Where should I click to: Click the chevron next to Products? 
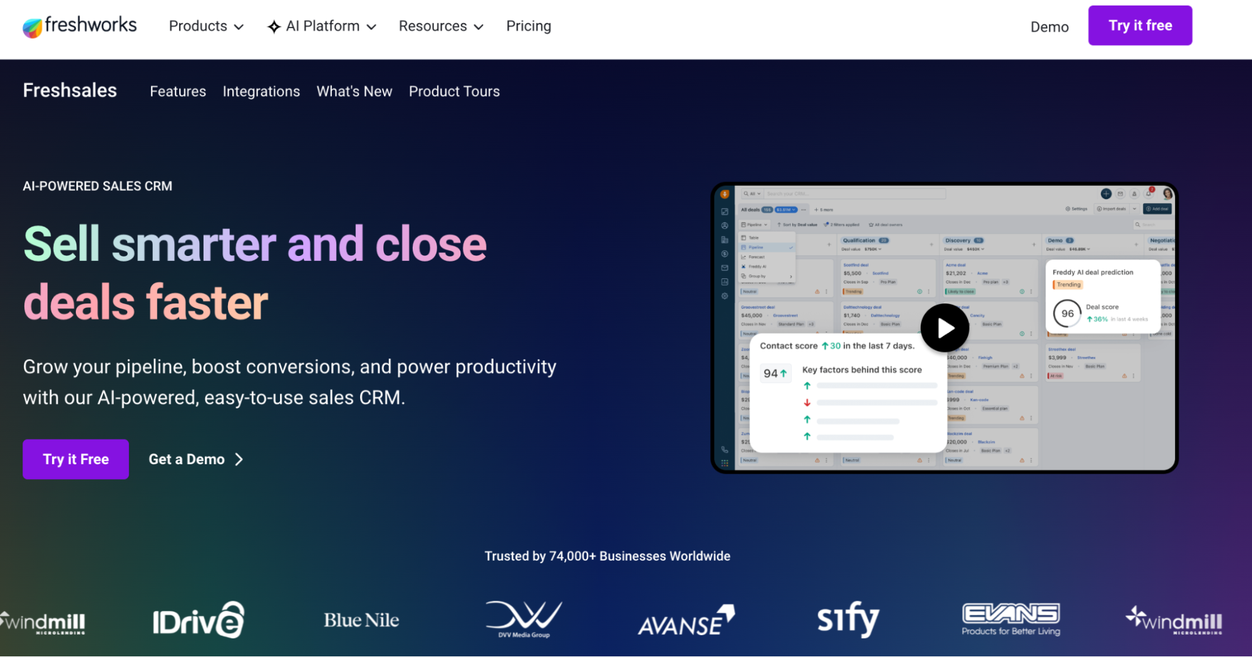pos(239,27)
